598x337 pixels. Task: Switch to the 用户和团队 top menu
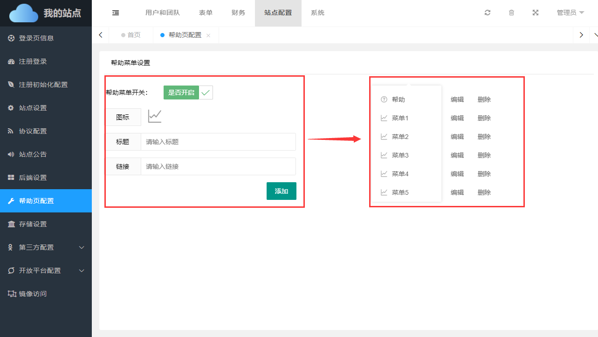pos(163,13)
